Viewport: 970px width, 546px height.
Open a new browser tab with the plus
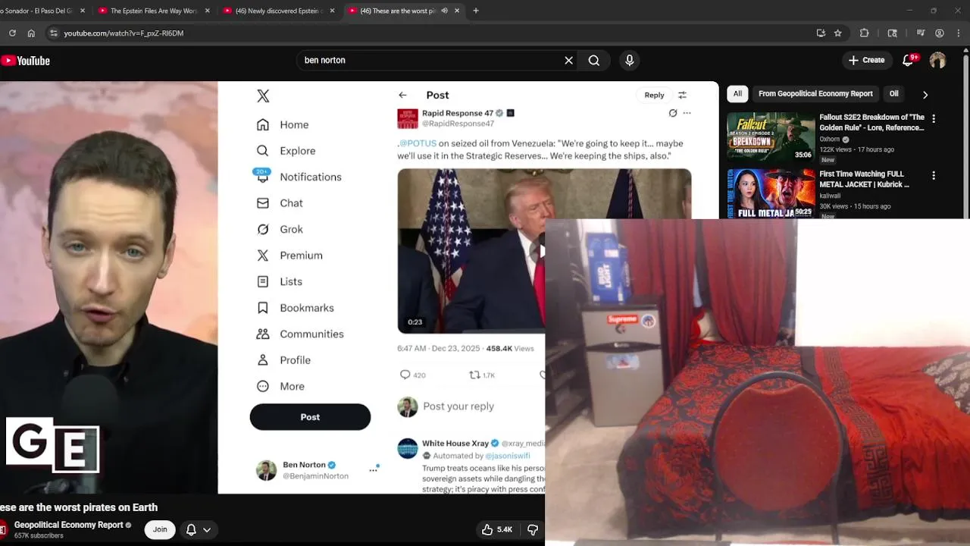pos(476,11)
